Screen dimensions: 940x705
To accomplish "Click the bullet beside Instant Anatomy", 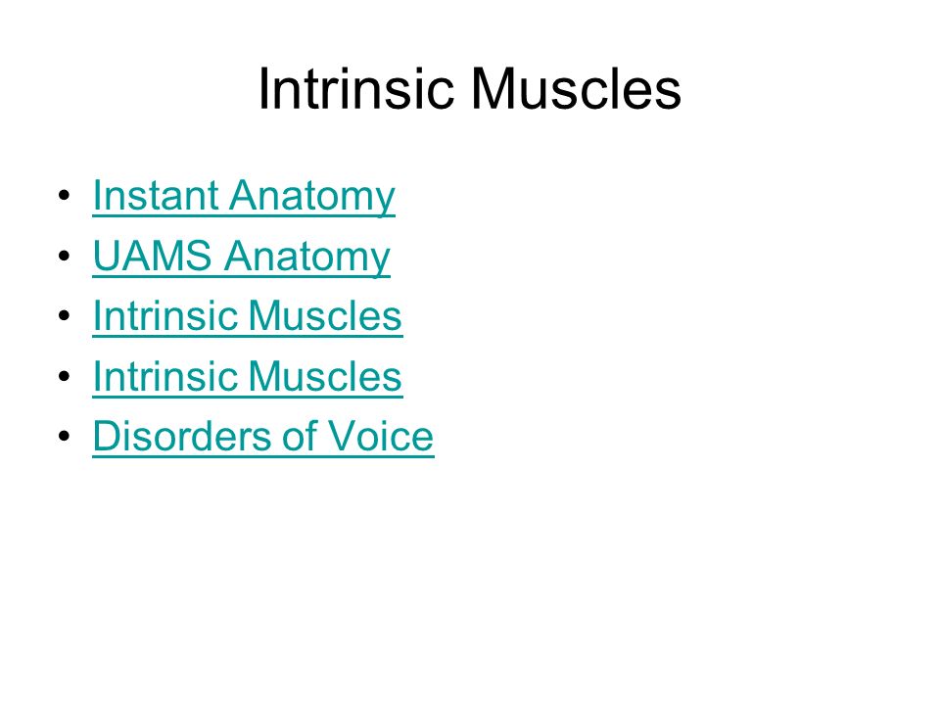I will (65, 196).
